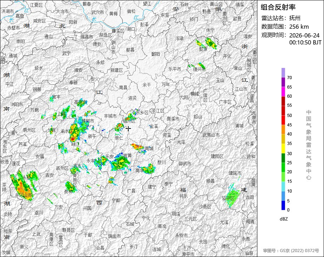Viewport: 324px width, 257px height.
Task: Click the 丰城市 map label
Action: tap(110, 116)
